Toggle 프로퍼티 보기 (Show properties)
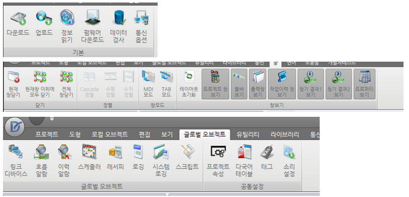The image size is (409, 197). 364,84
